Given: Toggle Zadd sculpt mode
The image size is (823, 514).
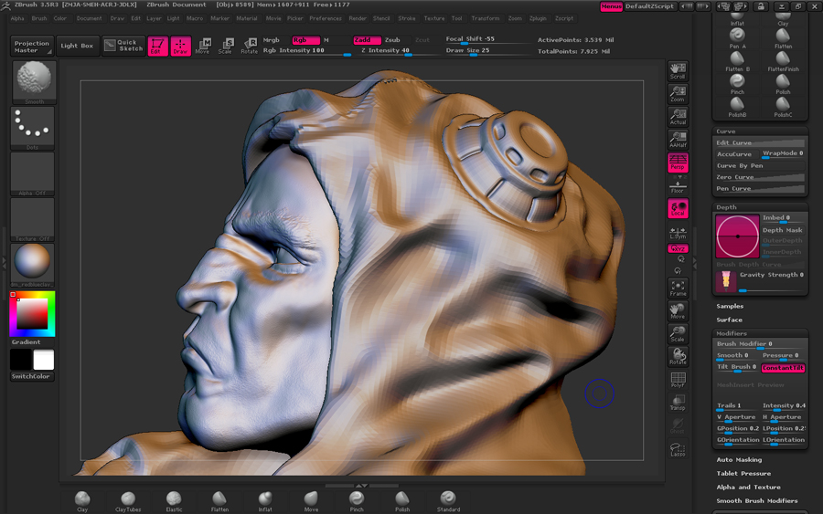Looking at the screenshot, I should coord(367,40).
